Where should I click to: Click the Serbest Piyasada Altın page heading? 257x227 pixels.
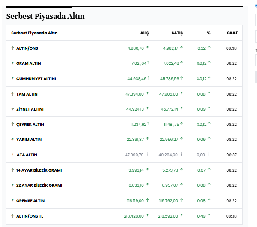[x=45, y=16]
